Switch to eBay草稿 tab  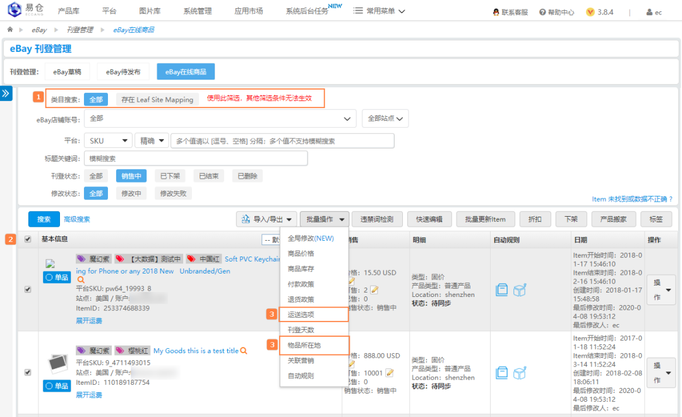pyautogui.click(x=67, y=72)
